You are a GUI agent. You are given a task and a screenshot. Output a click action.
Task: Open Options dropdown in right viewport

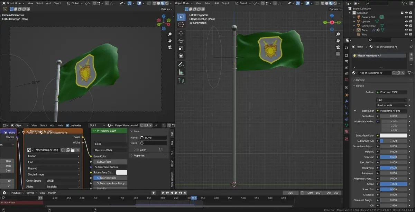335,9
